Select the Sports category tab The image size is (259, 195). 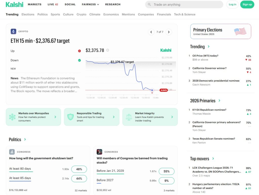(x=55, y=14)
